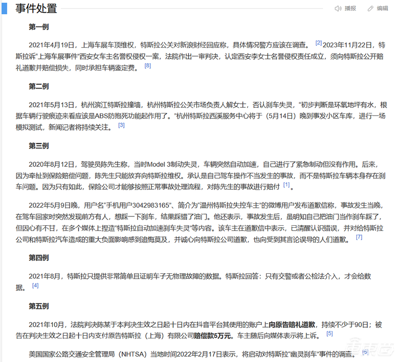Open citation [8] for the defamation verdict
Image resolution: width=400 pixels, height=362 pixels.
coord(148,66)
